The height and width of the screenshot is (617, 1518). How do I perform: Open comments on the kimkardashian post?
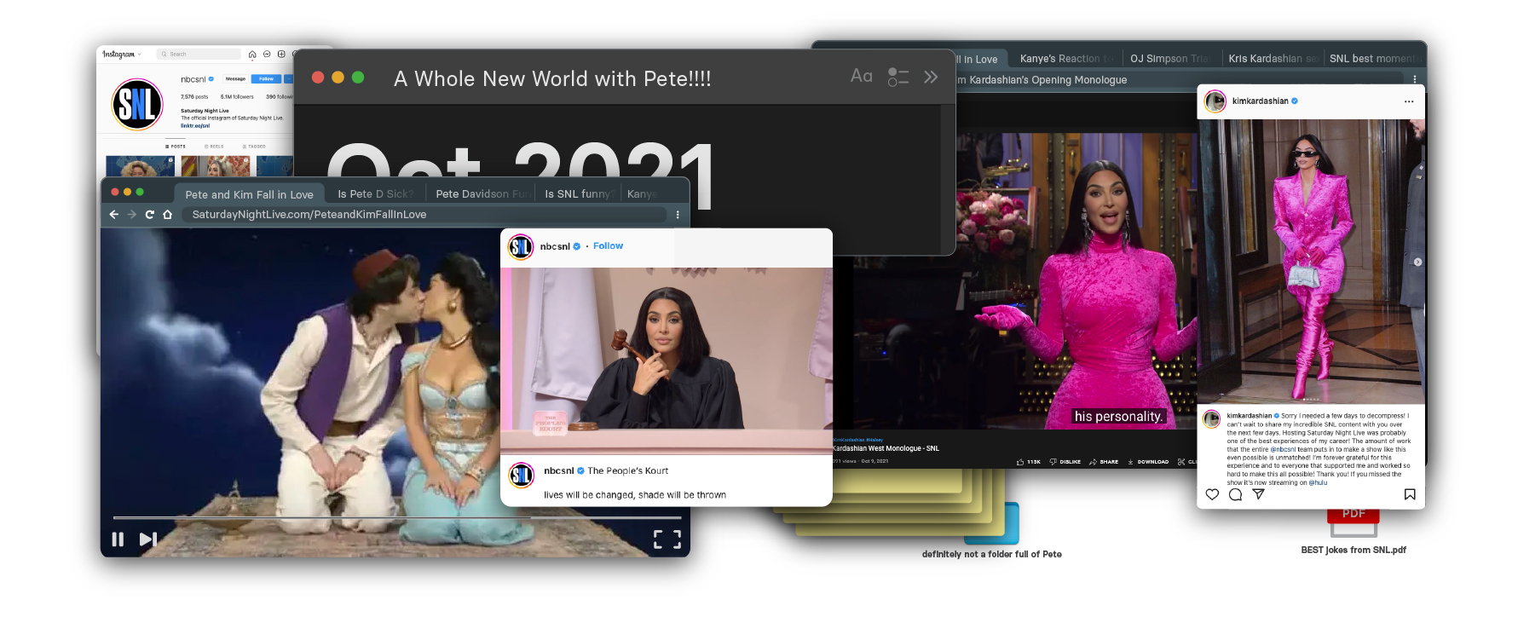click(1235, 494)
